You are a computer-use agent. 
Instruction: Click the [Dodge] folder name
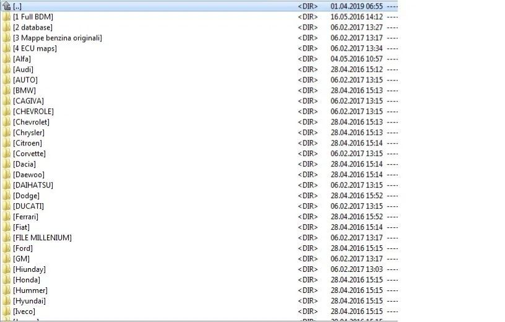(26, 196)
